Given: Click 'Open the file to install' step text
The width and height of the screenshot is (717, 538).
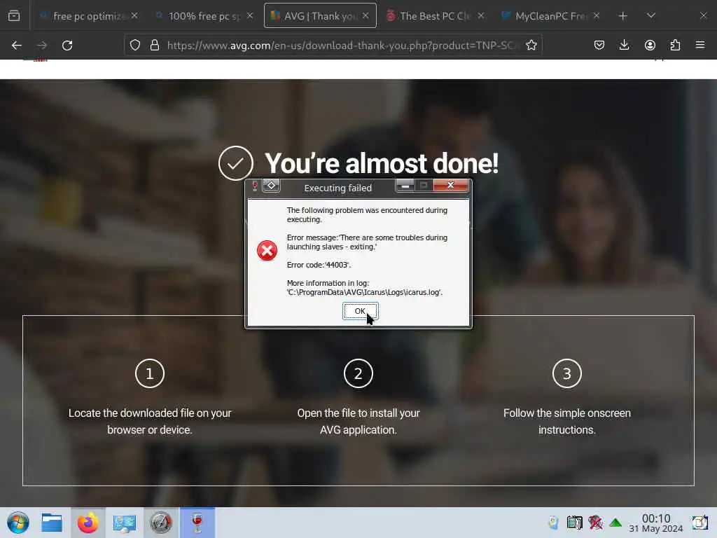Looking at the screenshot, I should coord(358,421).
